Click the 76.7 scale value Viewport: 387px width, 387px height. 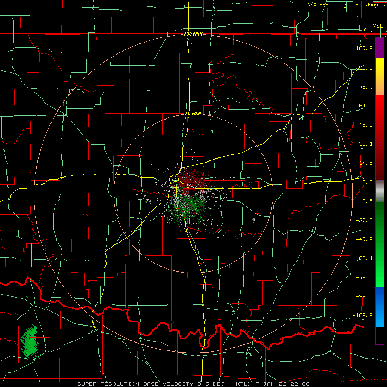click(366, 86)
